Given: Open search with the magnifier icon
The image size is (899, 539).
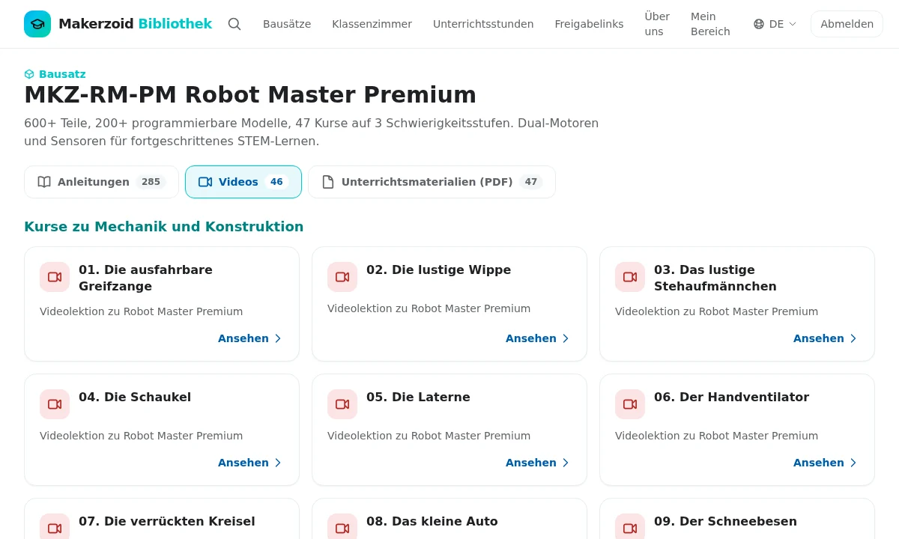Looking at the screenshot, I should (234, 24).
